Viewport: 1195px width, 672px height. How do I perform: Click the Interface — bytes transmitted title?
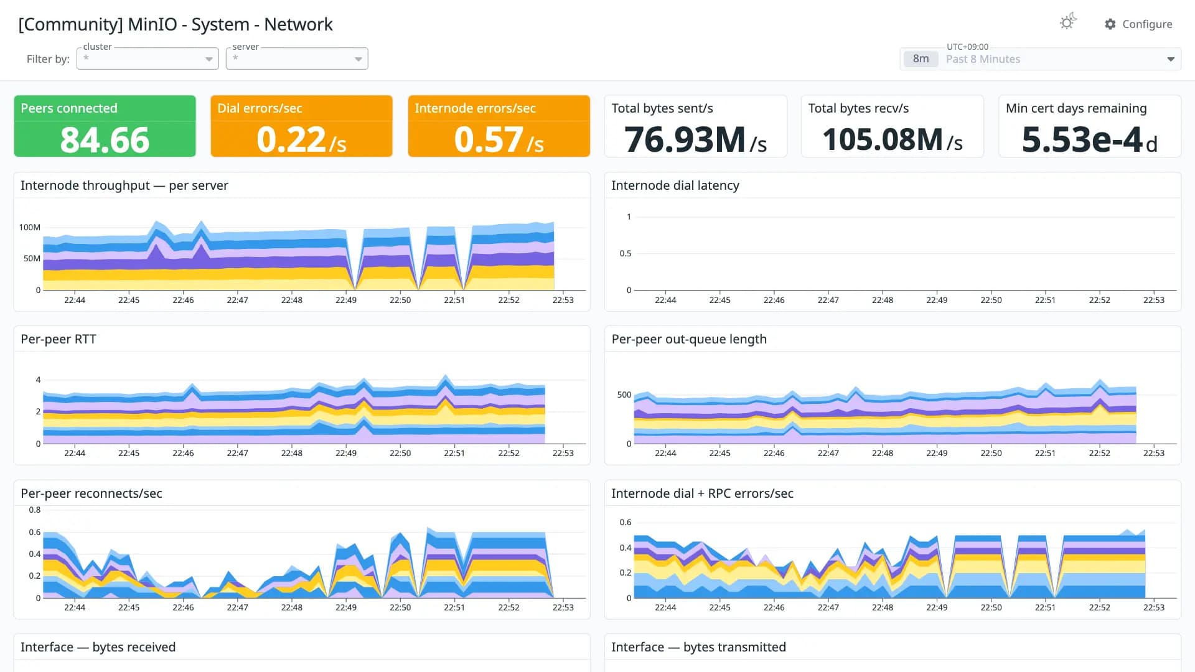(698, 647)
